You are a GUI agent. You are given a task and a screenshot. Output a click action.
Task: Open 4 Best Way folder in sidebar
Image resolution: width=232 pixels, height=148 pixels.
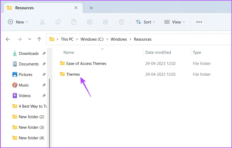coord(29,106)
